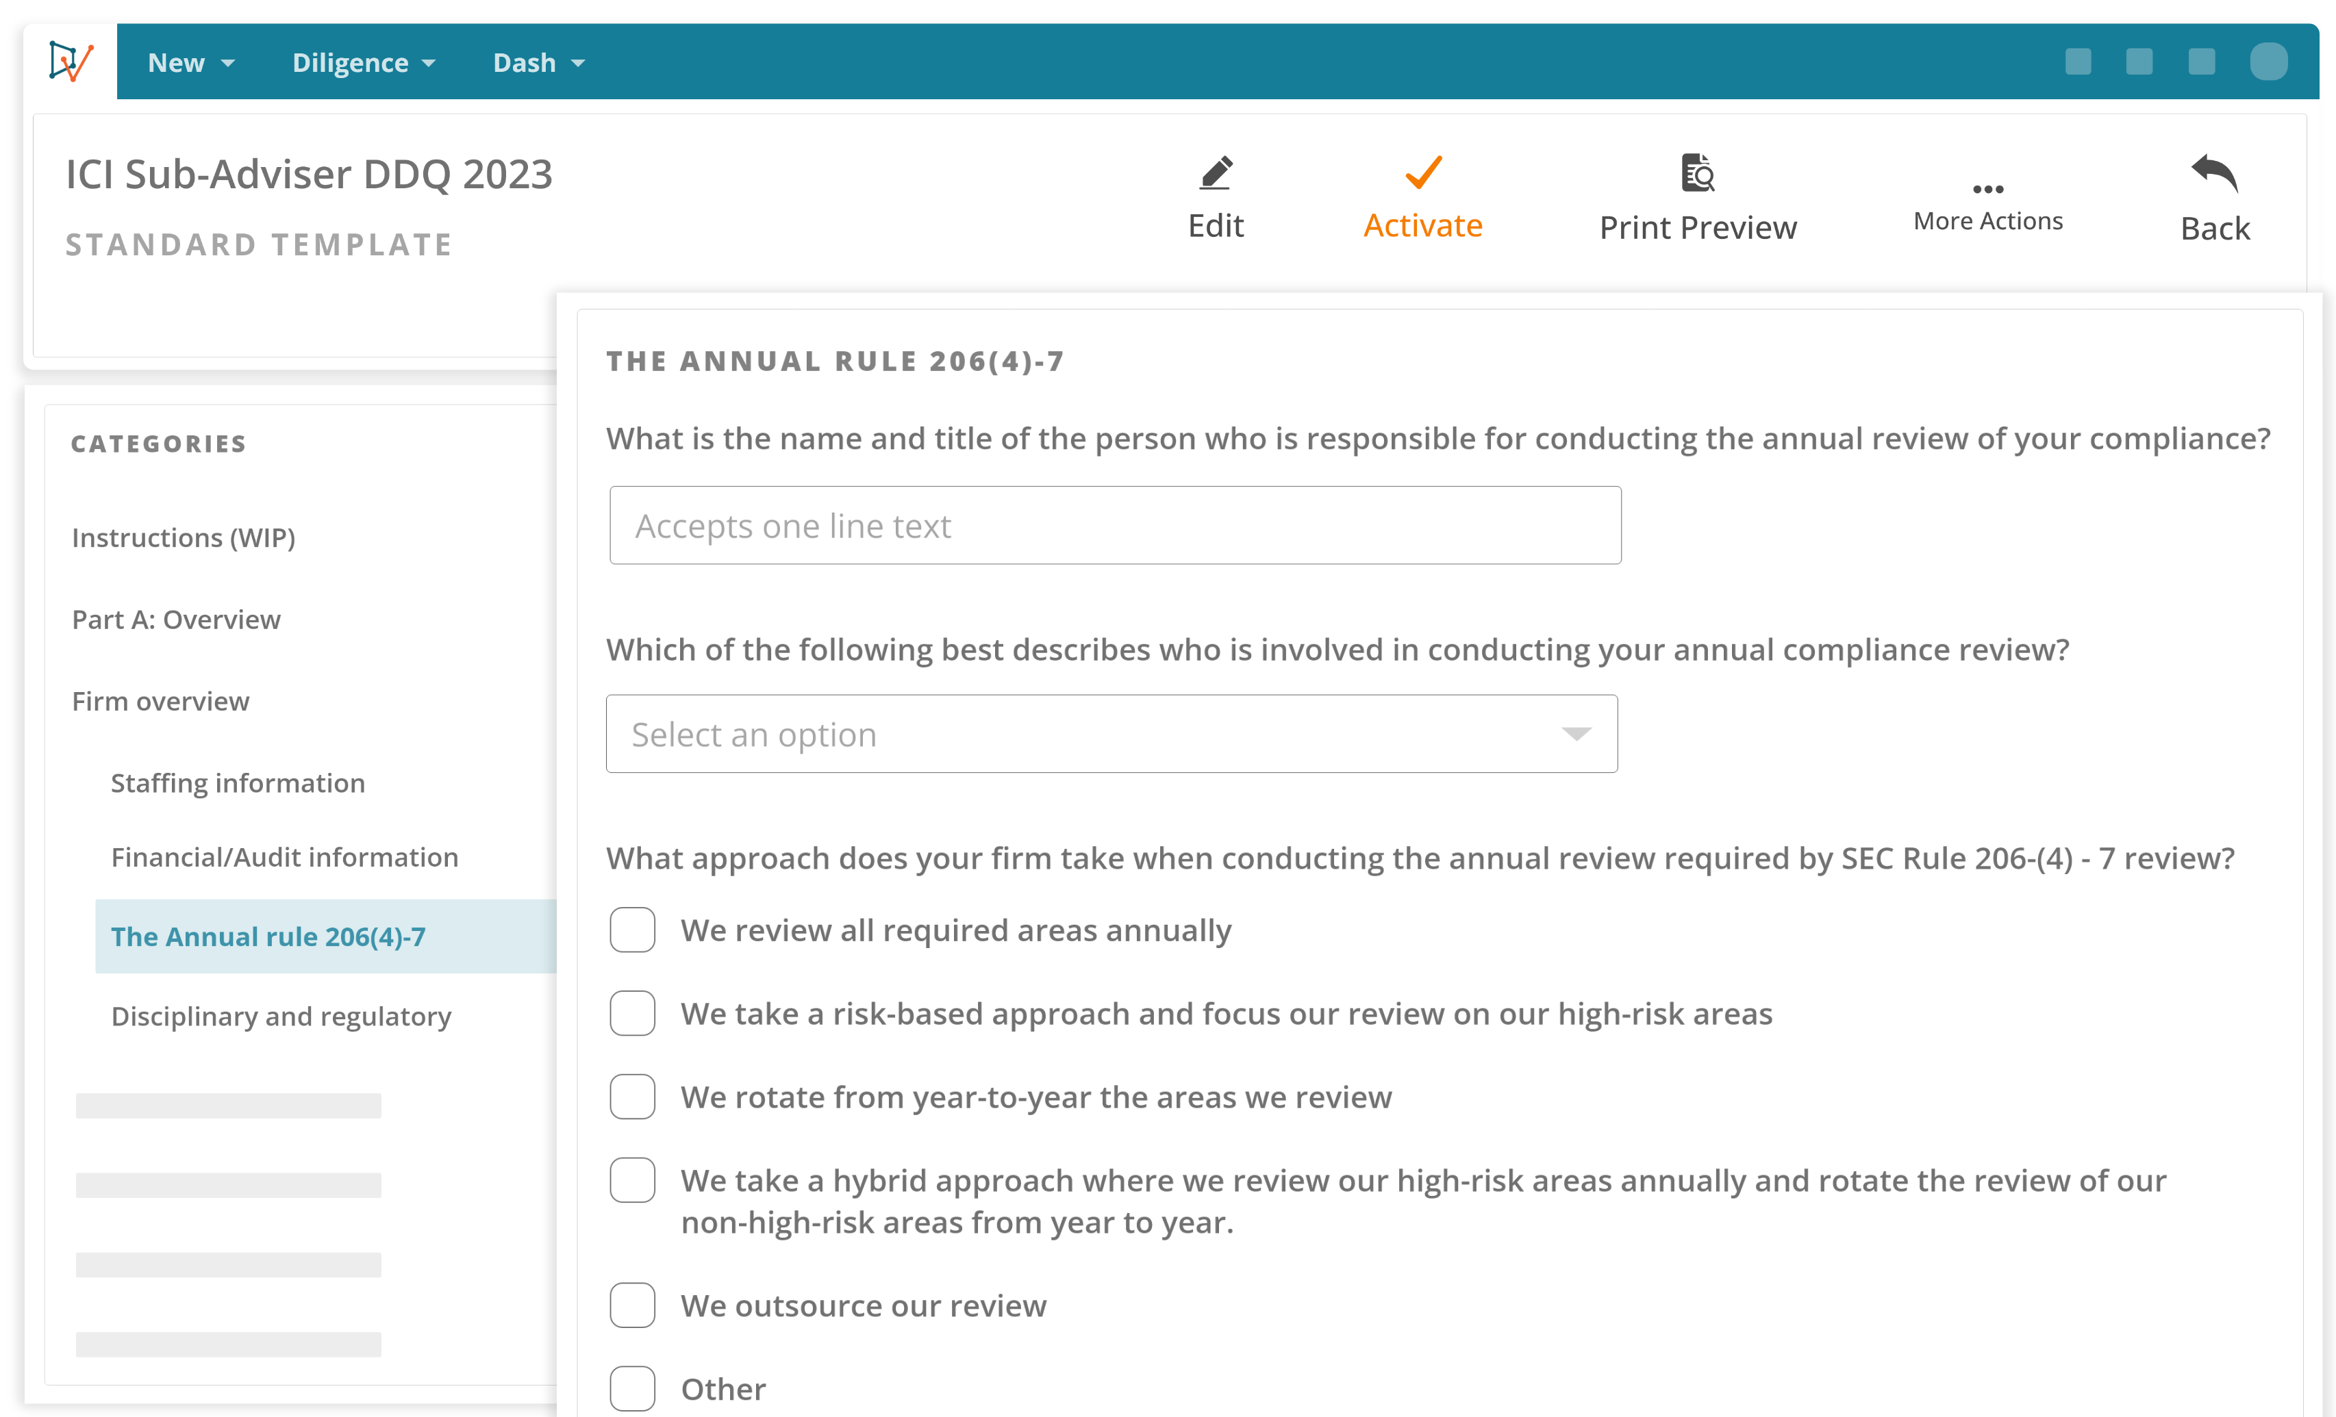This screenshot has height=1417, width=2336.
Task: Open Print Preview document icon
Action: pos(1697,173)
